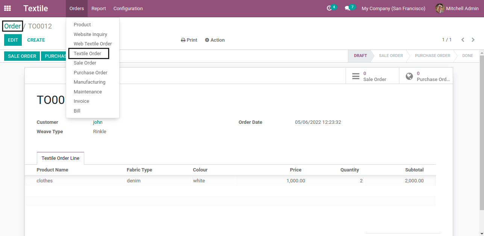The height and width of the screenshot is (236, 484).
Task: Click the 2,000.00 subtotal cell
Action: pyautogui.click(x=414, y=181)
